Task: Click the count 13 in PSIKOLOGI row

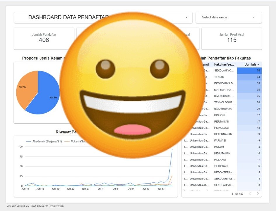Action: point(258,128)
